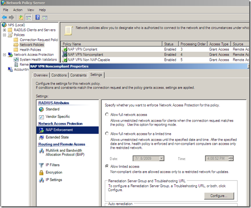Select the Allow limited access option
Viewport: 251px width, 208px height.
click(107, 166)
